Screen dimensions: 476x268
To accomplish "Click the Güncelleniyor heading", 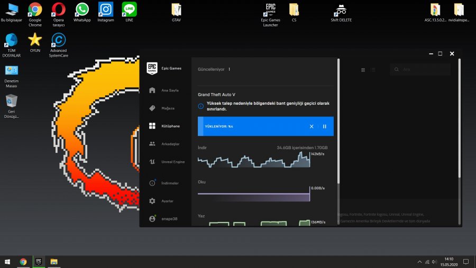I will 211,69.
